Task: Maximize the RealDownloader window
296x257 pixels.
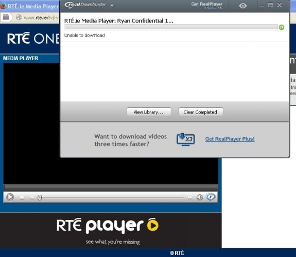Action: [x=270, y=5]
